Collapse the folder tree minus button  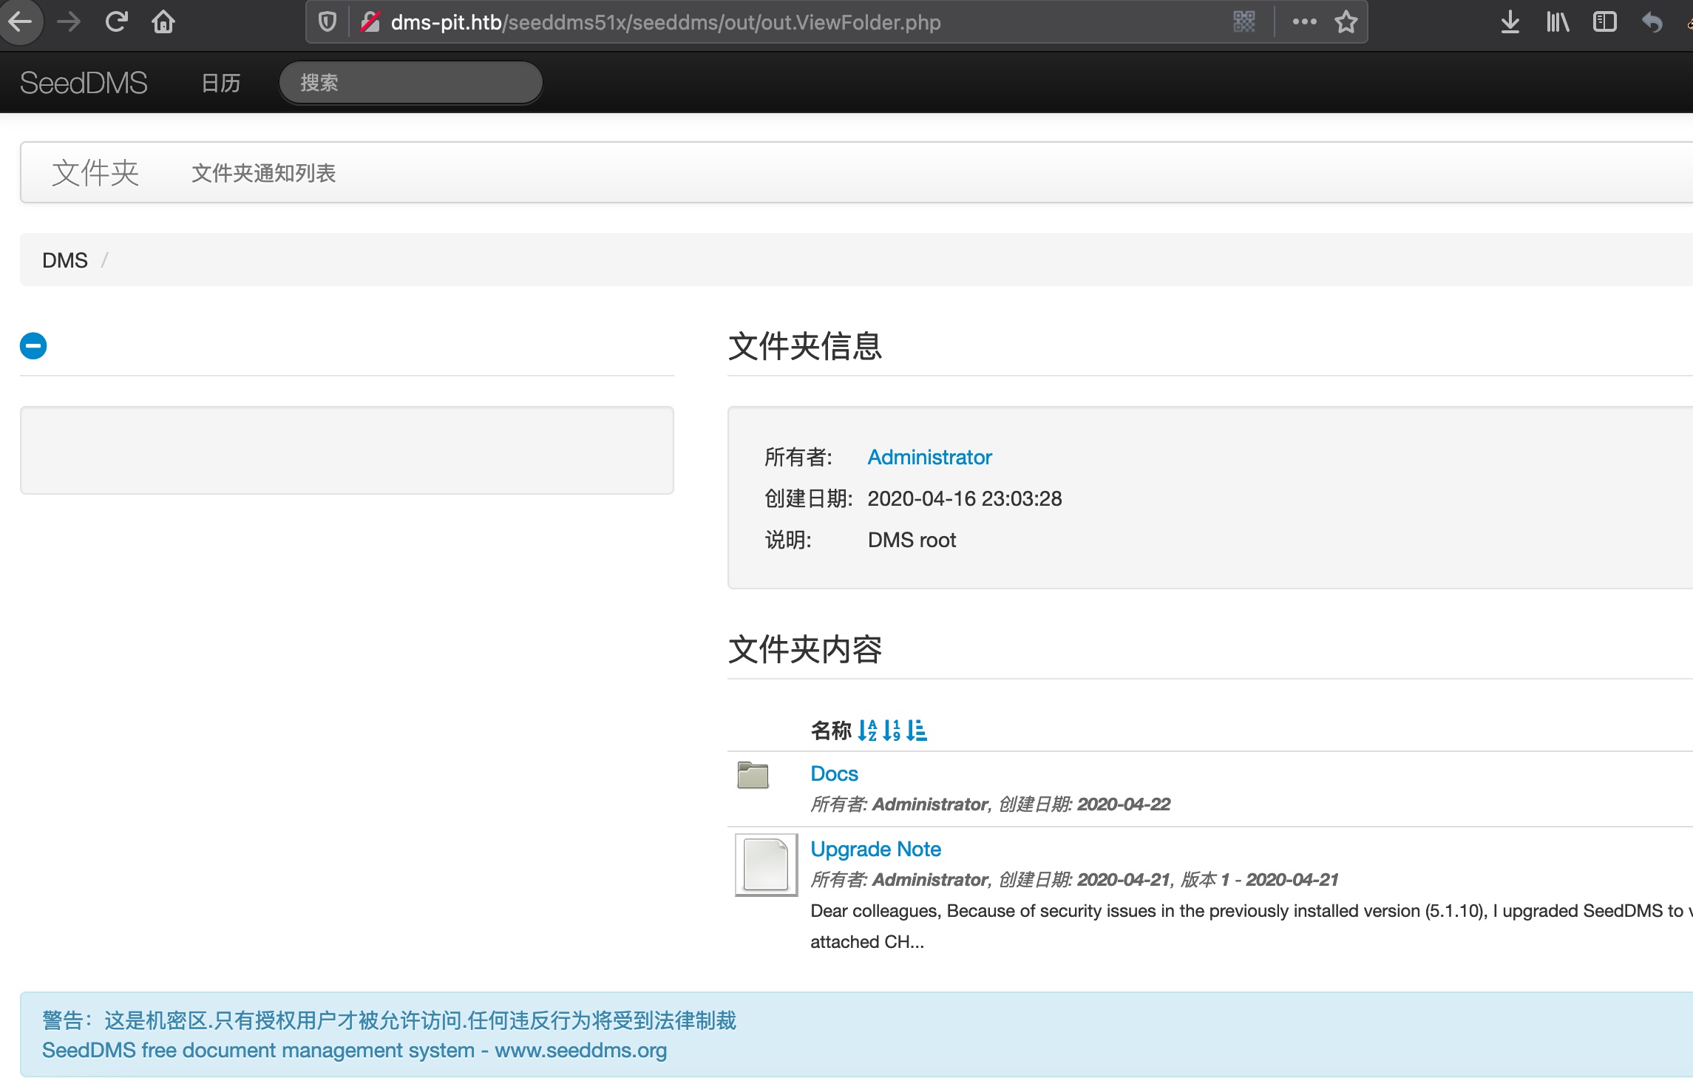[x=33, y=345]
